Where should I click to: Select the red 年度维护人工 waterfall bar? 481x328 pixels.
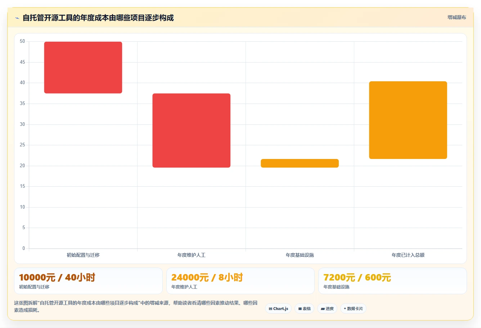[192, 131]
